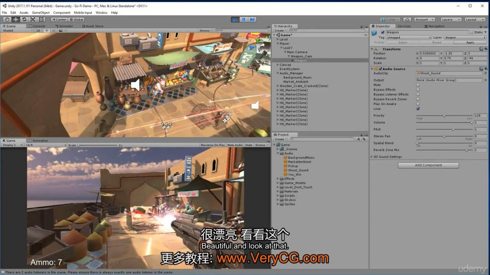Viewport: 490px width, 275px height.
Task: Select the Rotate tool in toolbar
Action: coord(24,19)
